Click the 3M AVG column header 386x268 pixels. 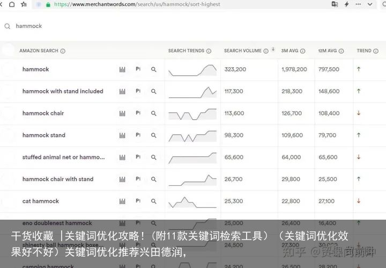[x=289, y=51]
